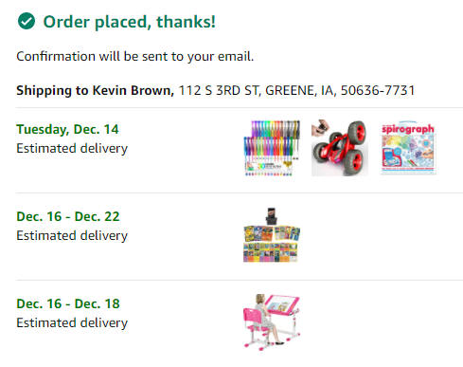Click the bold 'Shipping to Kevin Brown' label
The image size is (463, 367).
95,90
